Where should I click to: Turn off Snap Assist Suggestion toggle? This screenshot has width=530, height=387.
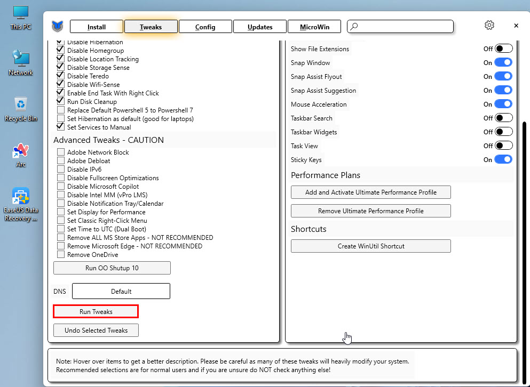504,90
